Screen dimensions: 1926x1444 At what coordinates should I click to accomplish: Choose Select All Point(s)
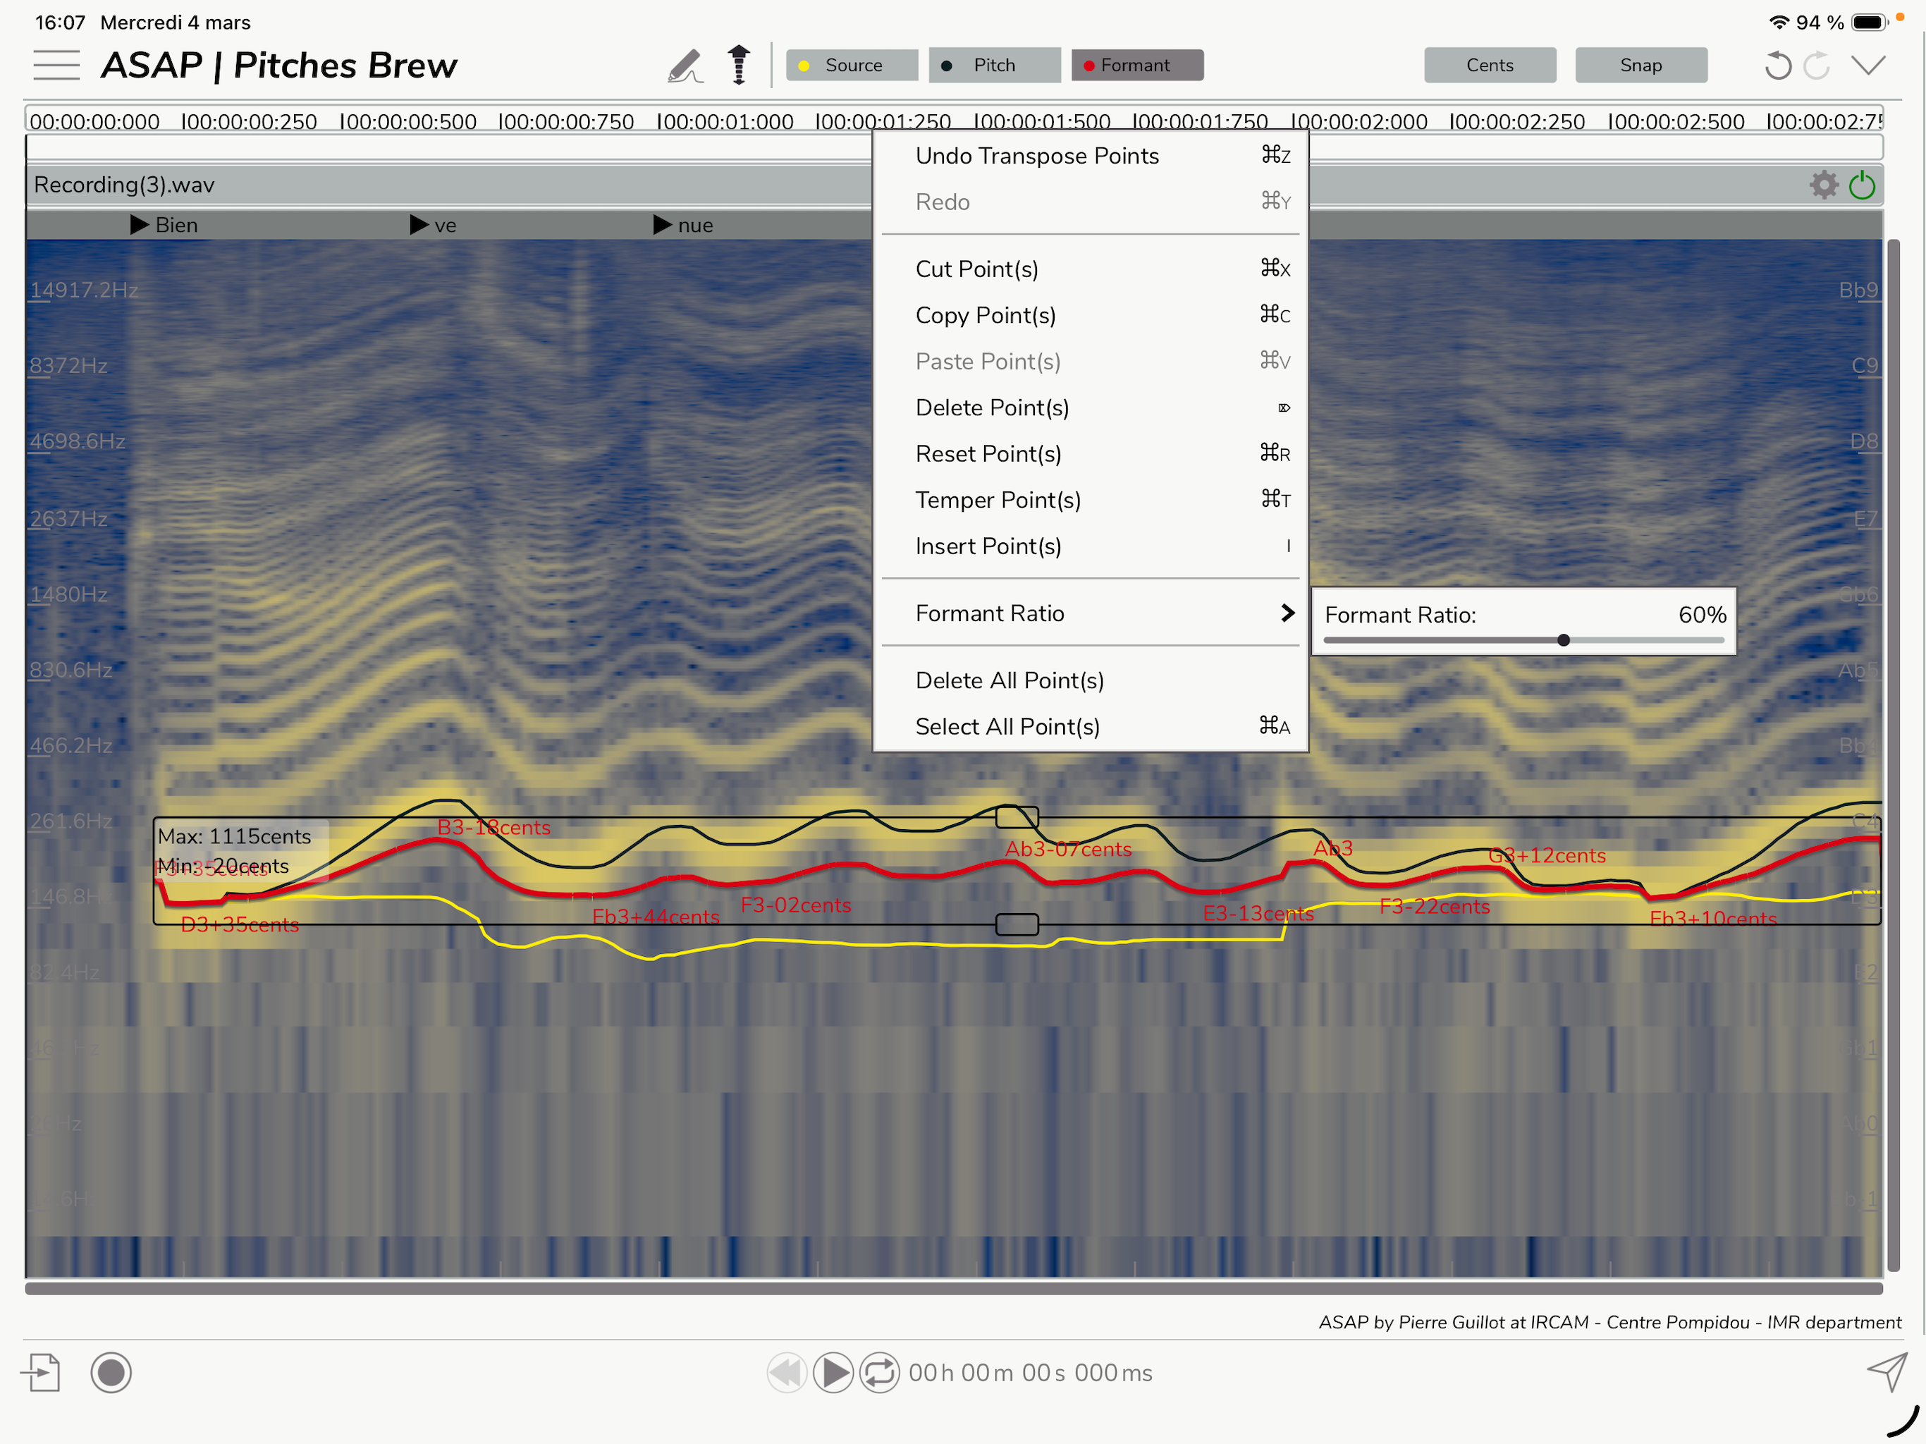click(x=1090, y=726)
